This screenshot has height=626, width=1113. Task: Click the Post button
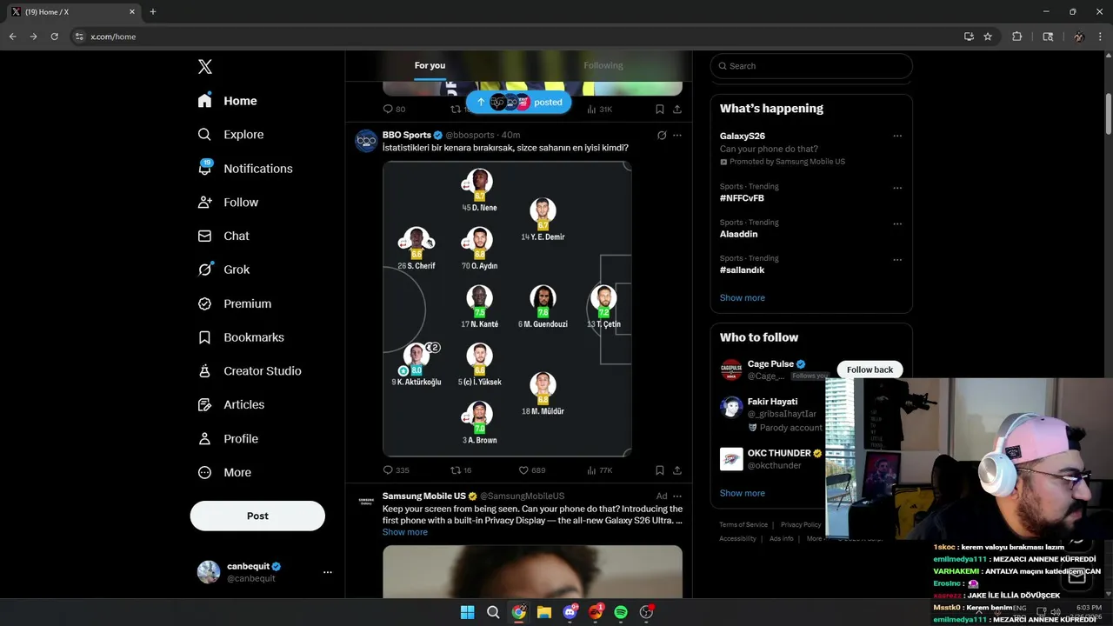pos(257,516)
